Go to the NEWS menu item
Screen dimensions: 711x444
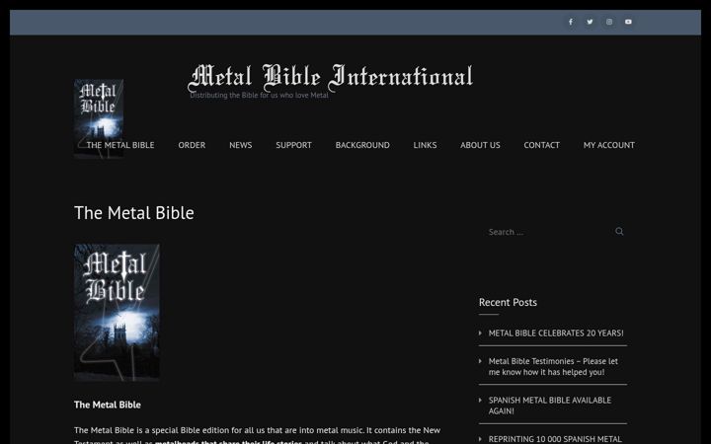(240, 145)
